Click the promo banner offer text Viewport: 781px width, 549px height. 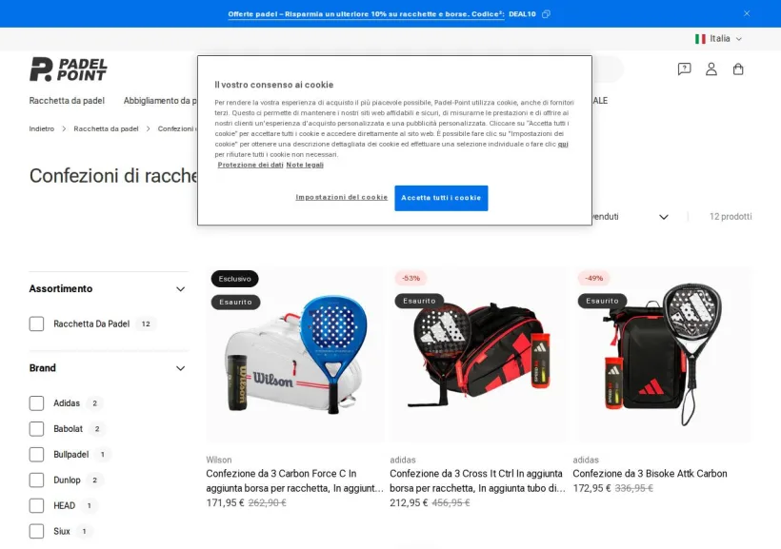click(366, 14)
